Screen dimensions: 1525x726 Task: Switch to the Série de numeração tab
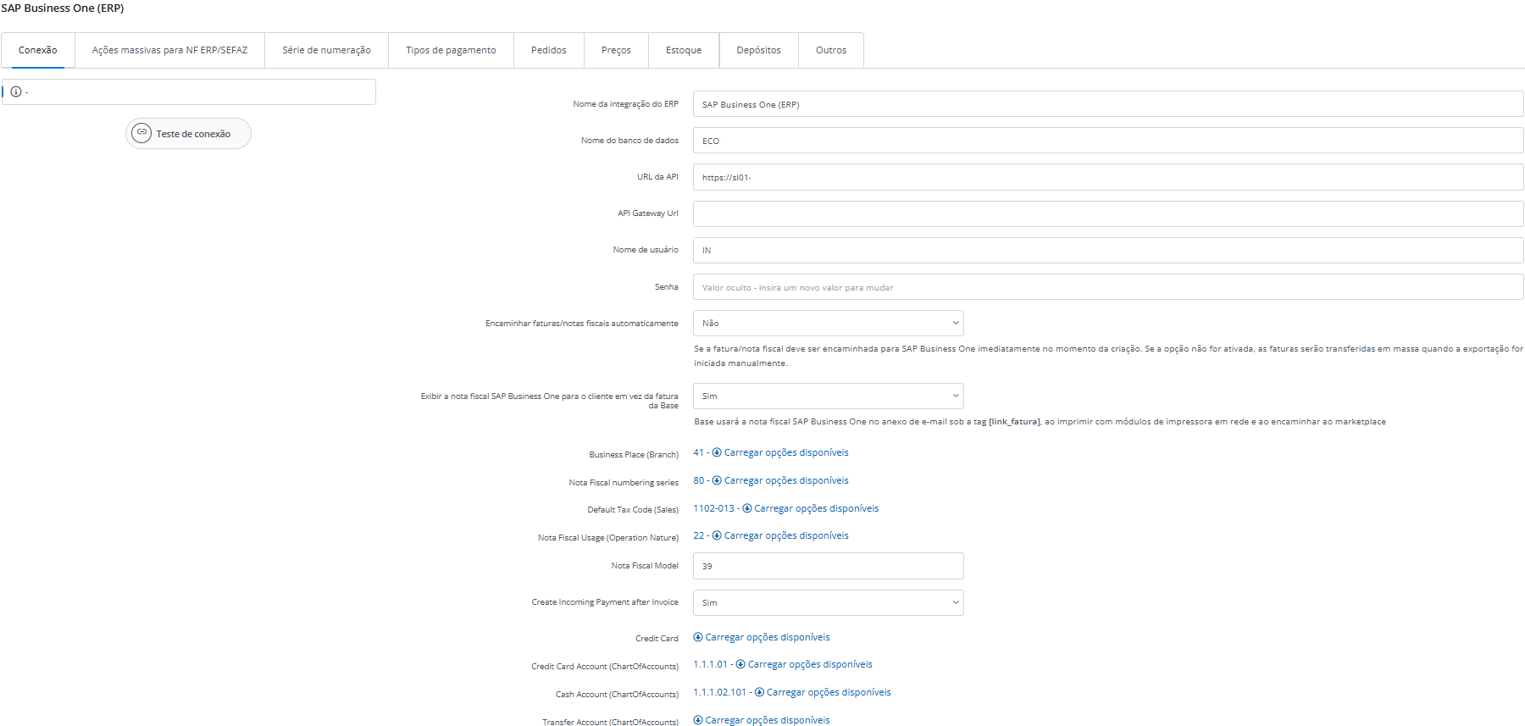pos(326,50)
